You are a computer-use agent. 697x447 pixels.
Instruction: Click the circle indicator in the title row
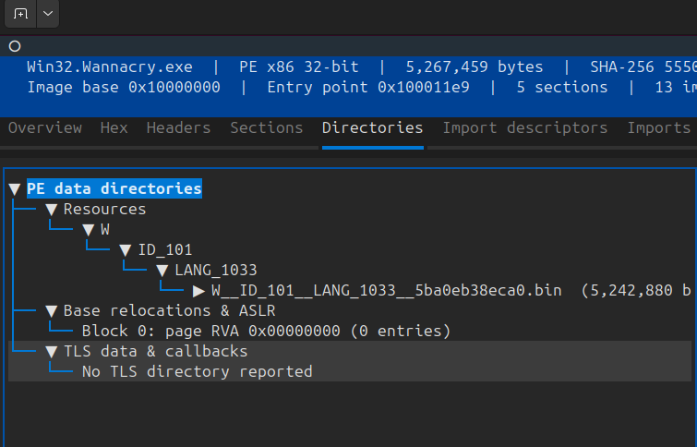(x=15, y=46)
